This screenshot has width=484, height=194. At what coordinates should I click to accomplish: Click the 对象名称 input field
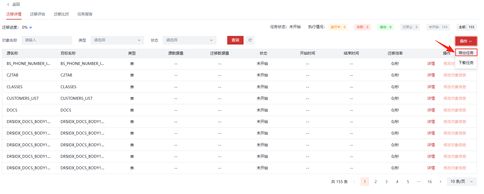47,40
